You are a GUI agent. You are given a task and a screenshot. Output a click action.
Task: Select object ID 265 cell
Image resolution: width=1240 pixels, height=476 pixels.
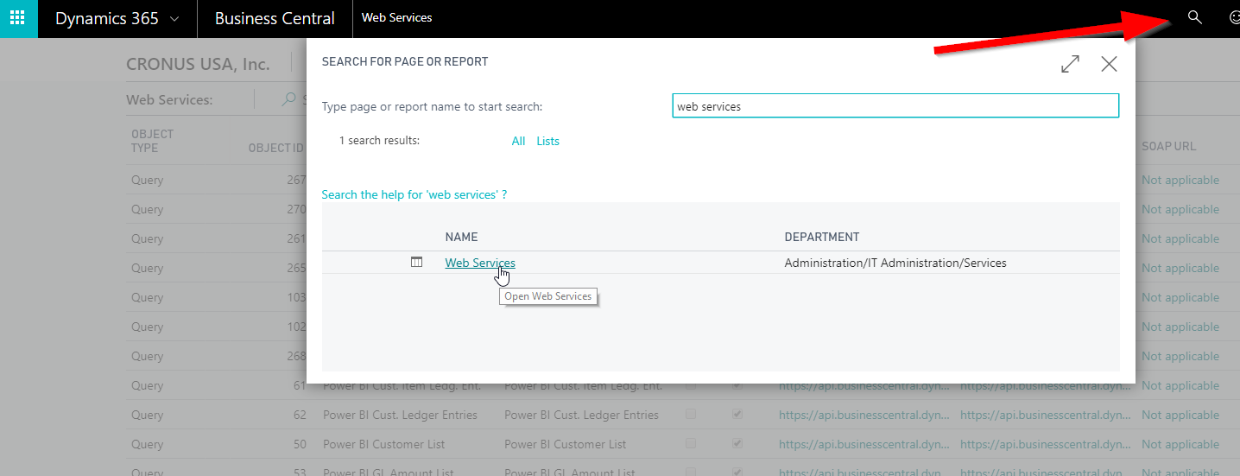click(296, 268)
